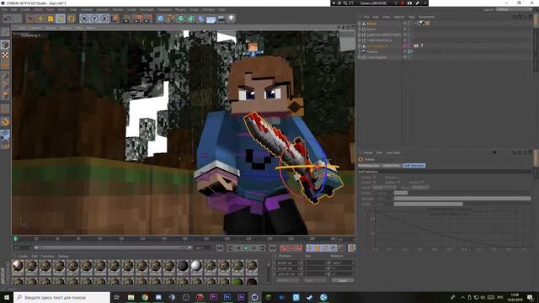
Task: Adjust the Width slider in Soft Selection
Action: (462, 204)
